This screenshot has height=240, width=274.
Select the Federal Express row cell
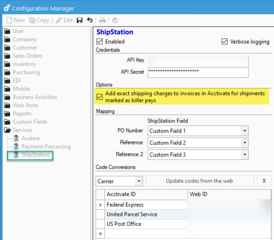146,205
